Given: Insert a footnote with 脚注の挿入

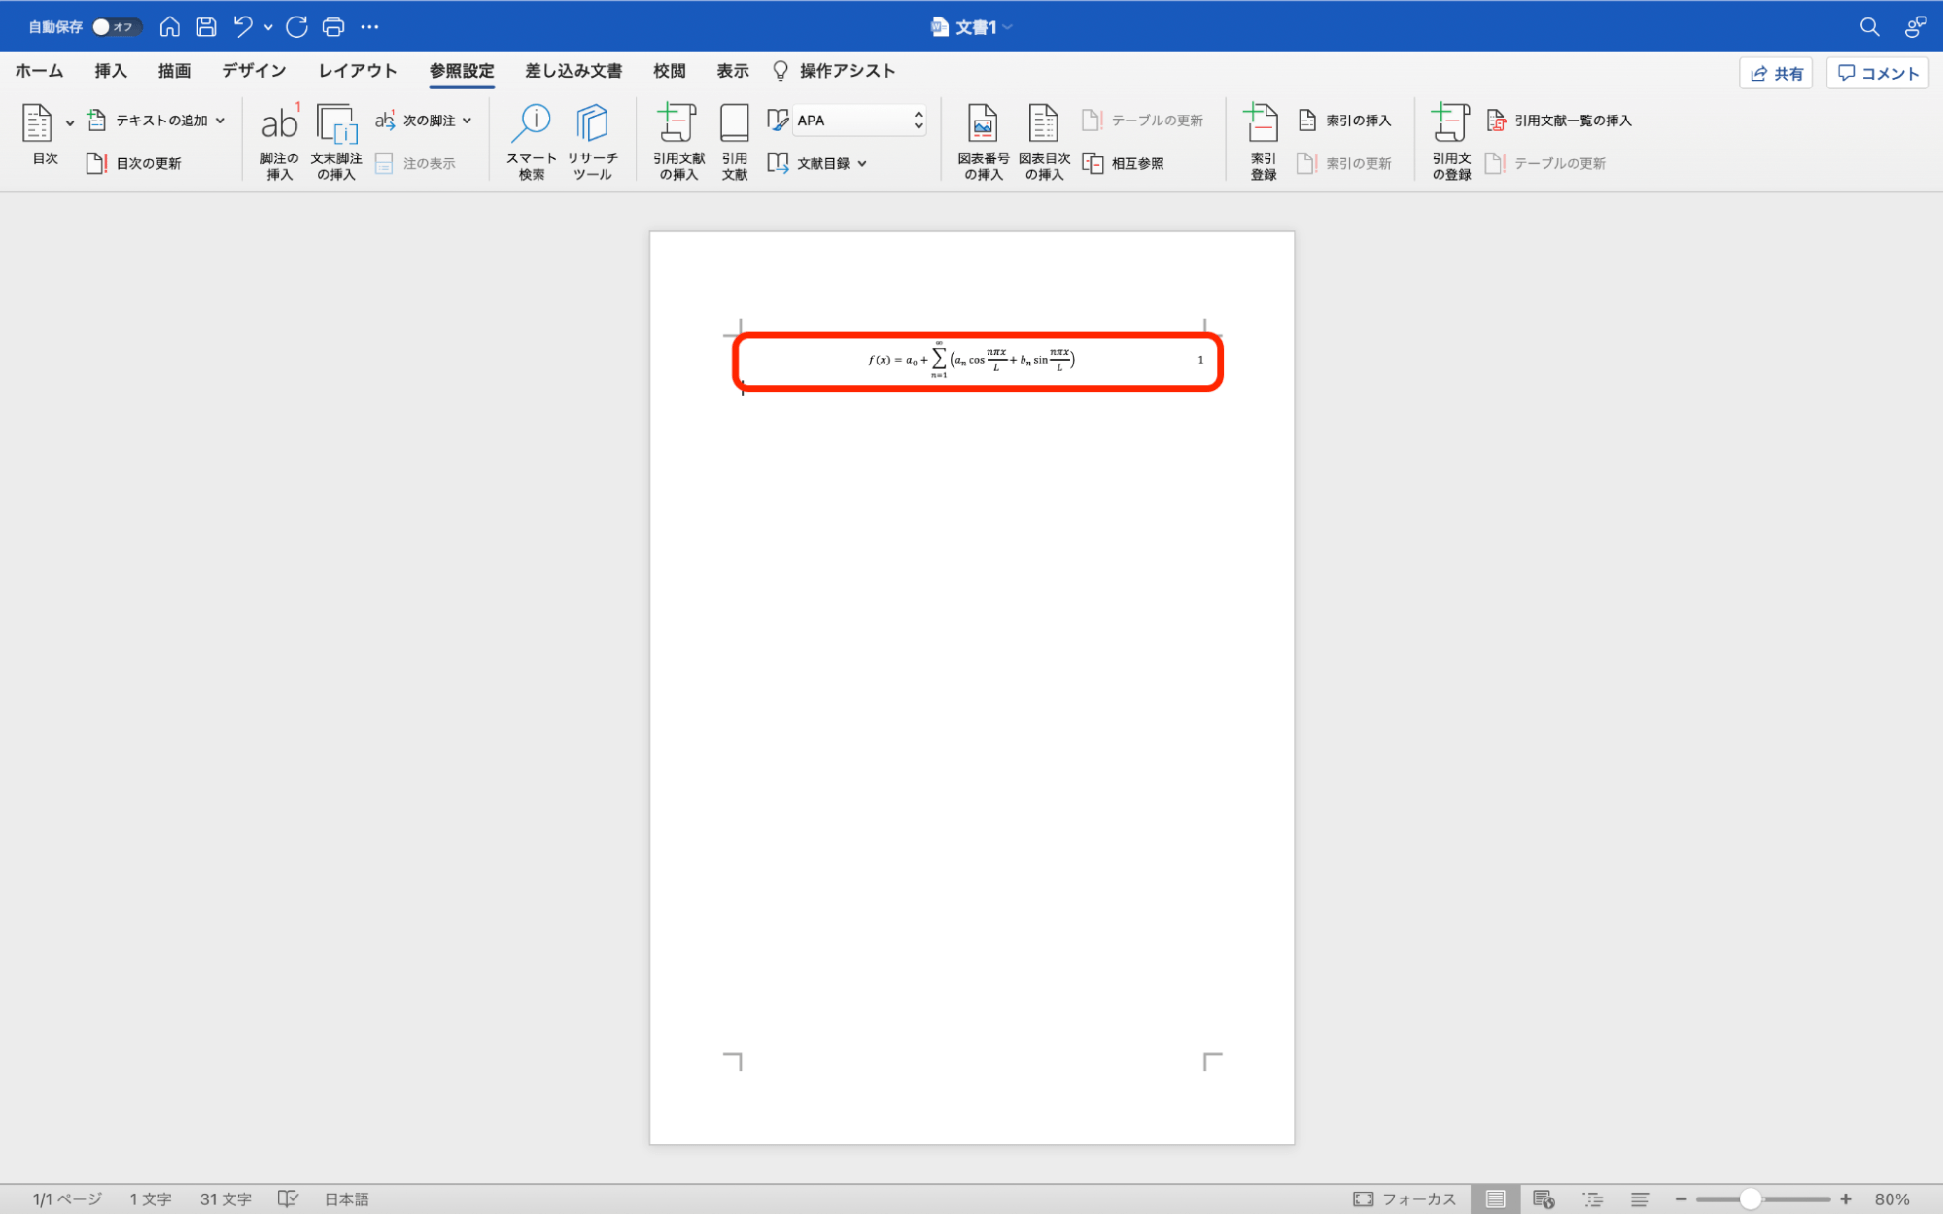Looking at the screenshot, I should 279,142.
